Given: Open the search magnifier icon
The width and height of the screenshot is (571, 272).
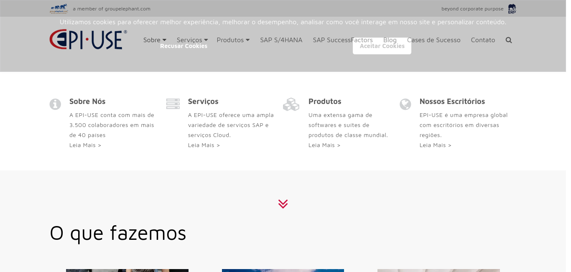Looking at the screenshot, I should pyautogui.click(x=509, y=40).
